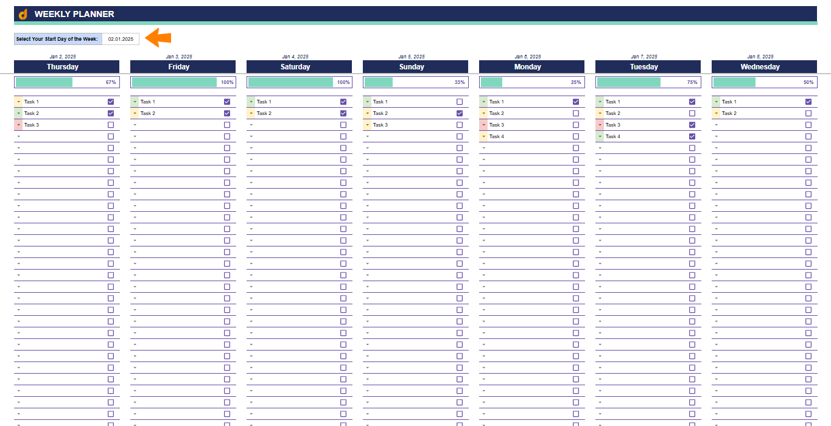
Task: Select the Saturday column header
Action: point(300,67)
